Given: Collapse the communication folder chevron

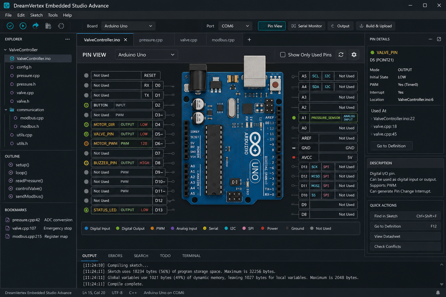Looking at the screenshot, I should point(6,110).
